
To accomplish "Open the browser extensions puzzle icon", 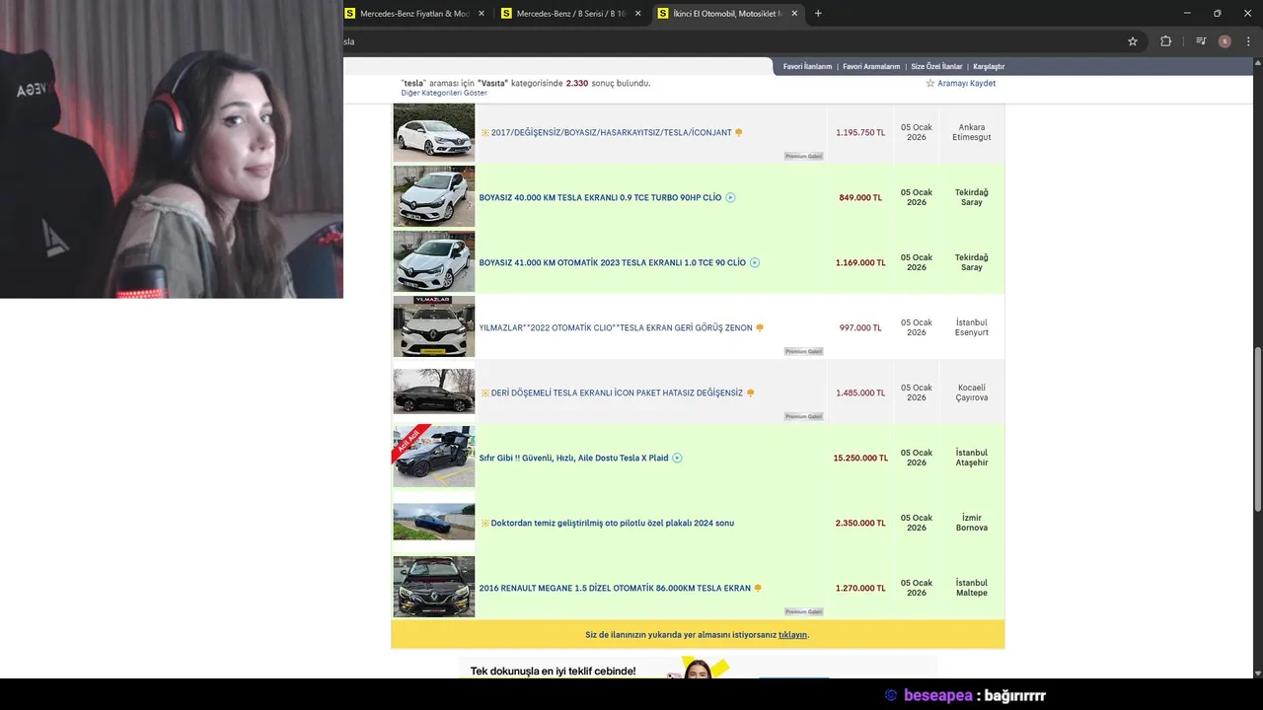I will coord(1165,41).
